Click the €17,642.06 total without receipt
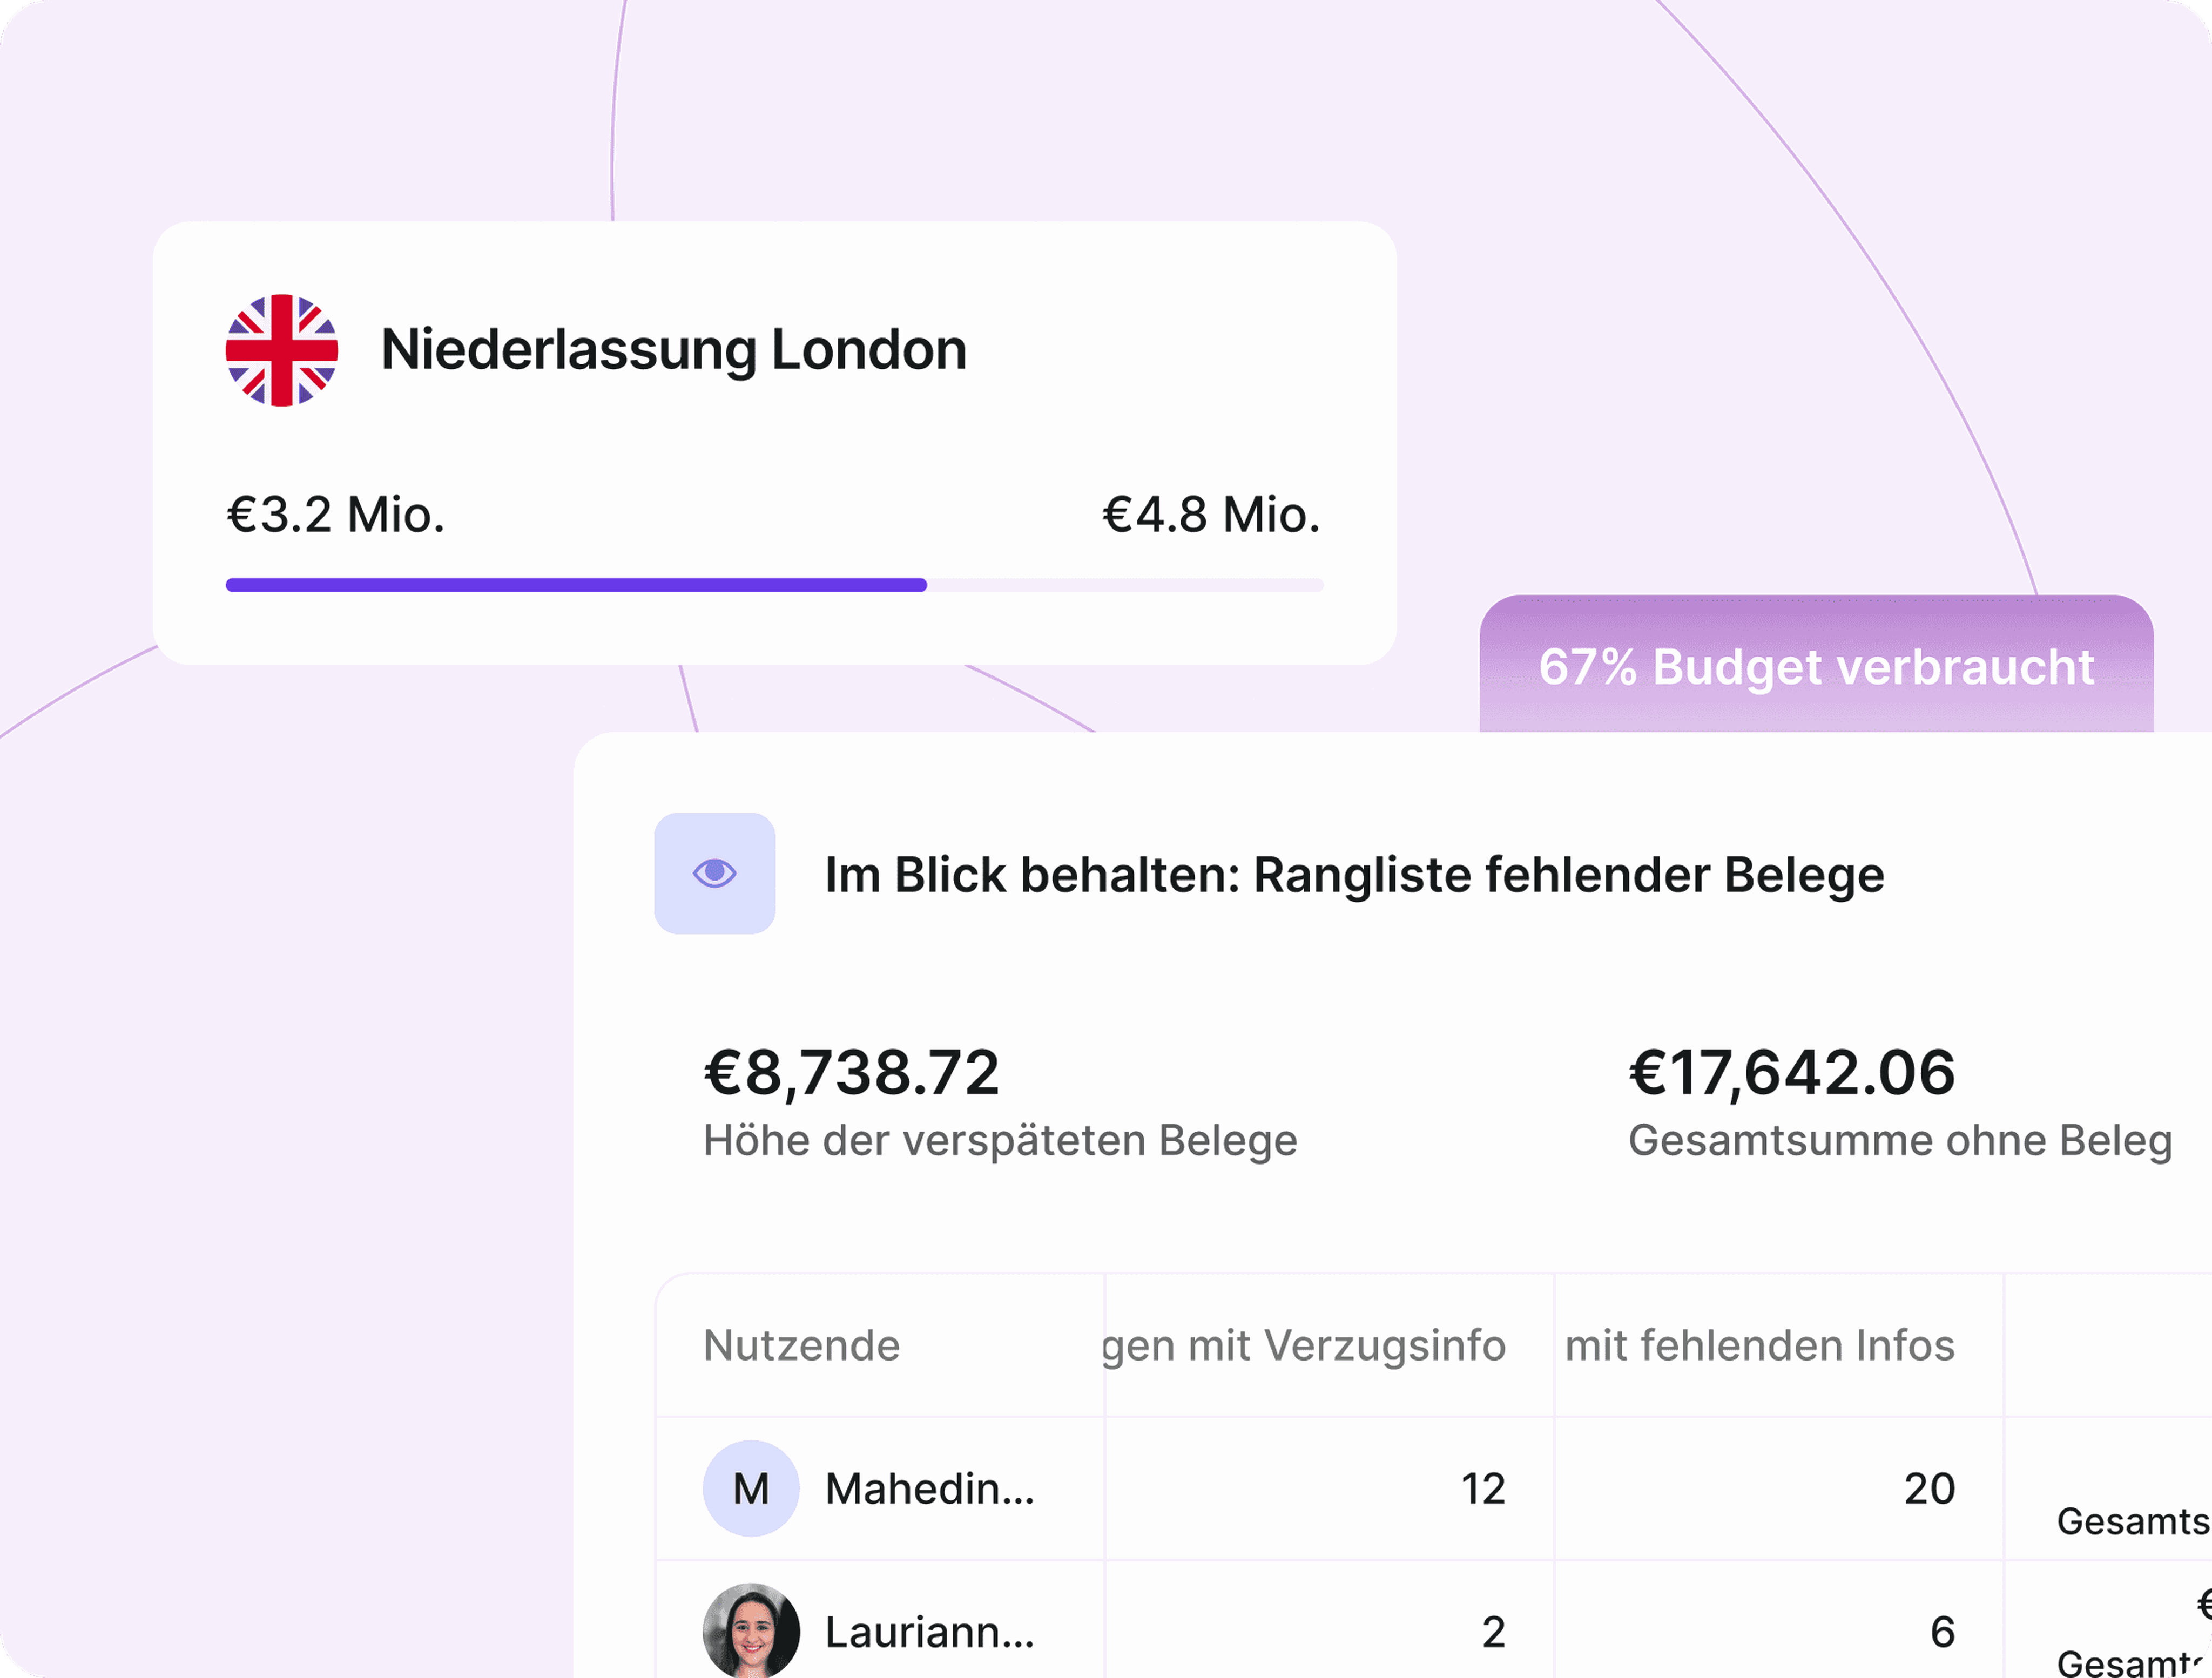The image size is (2212, 1678). click(x=1792, y=1072)
